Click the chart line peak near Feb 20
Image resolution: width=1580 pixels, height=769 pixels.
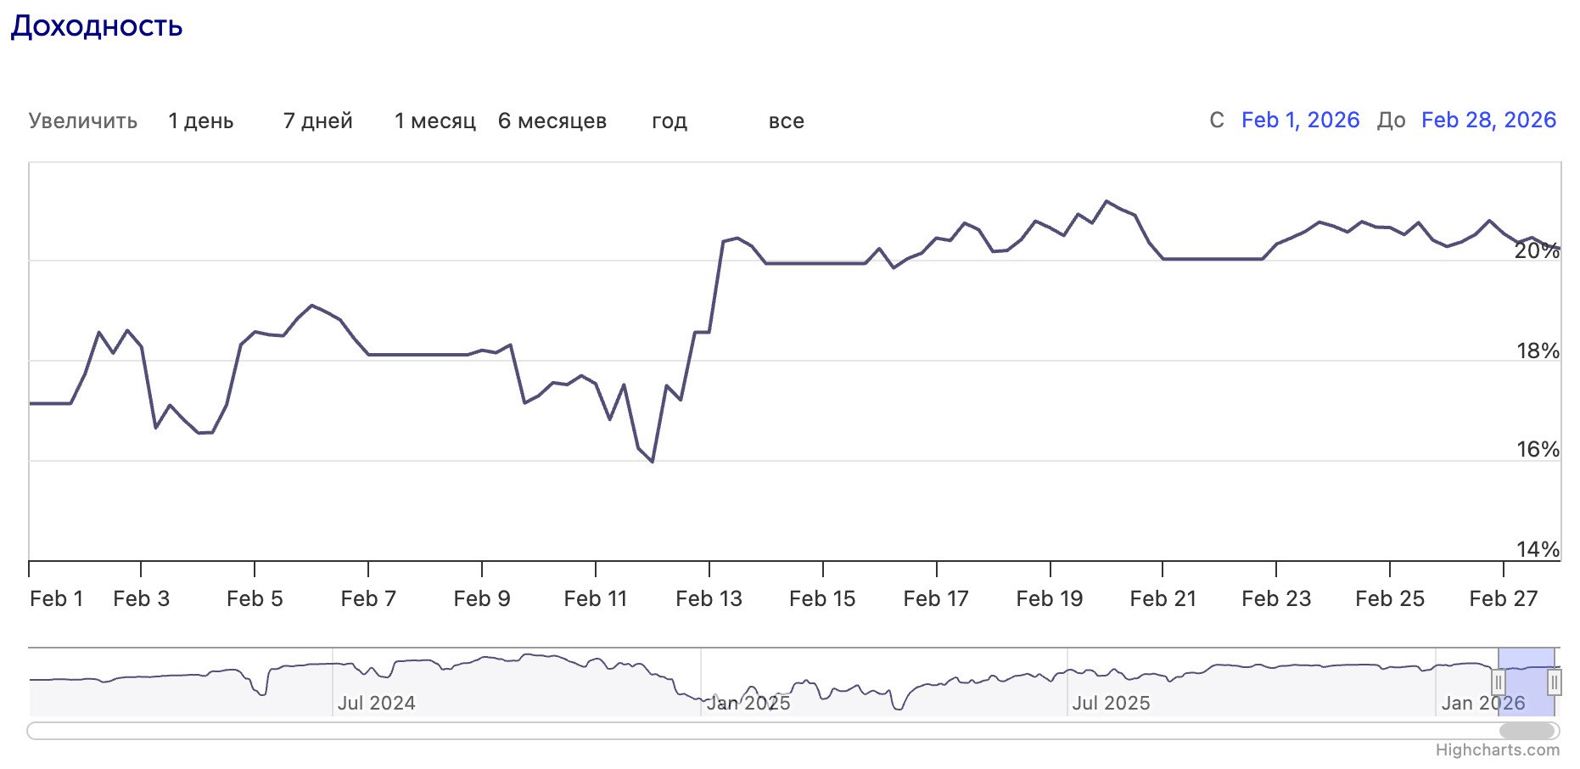tap(1106, 201)
